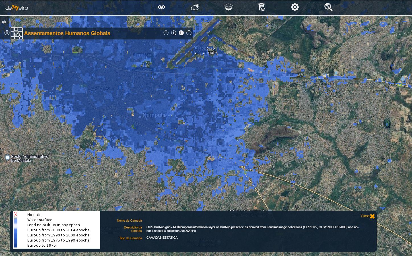
Task: Open the eye observation menu in top bar
Action: click(161, 7)
